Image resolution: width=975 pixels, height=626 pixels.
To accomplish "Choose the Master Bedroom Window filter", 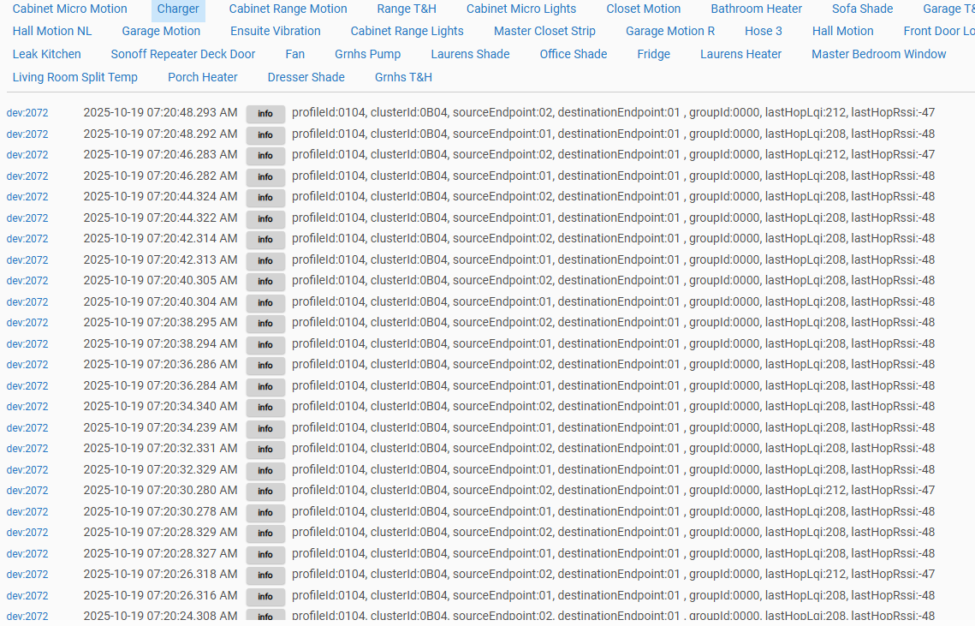I will point(878,55).
